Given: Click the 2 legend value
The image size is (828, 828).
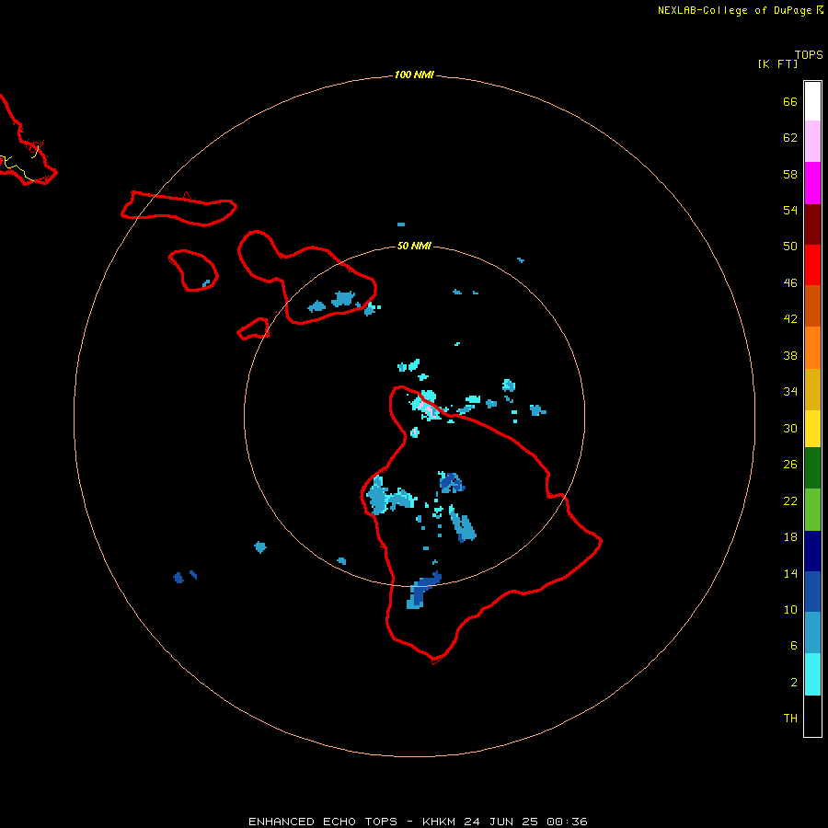Looking at the screenshot, I should point(793,683).
